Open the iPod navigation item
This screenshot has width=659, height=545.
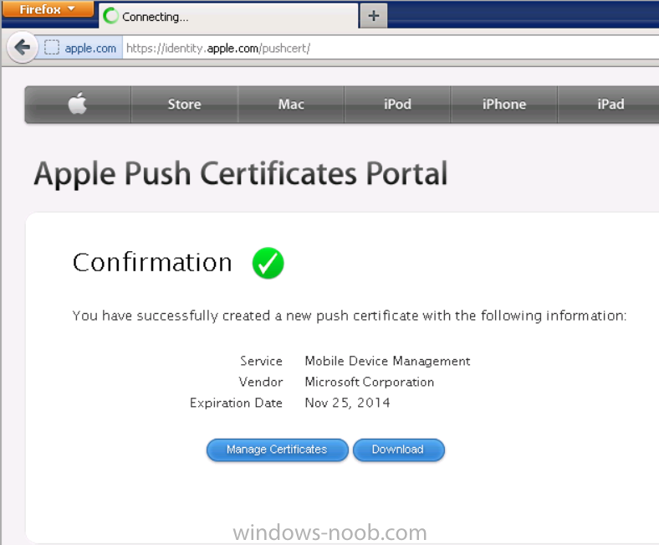(x=397, y=104)
